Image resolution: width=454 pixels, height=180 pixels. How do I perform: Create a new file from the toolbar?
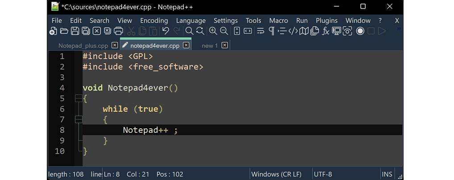53,31
